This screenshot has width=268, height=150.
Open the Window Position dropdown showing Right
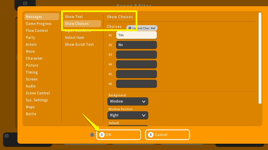[128, 115]
